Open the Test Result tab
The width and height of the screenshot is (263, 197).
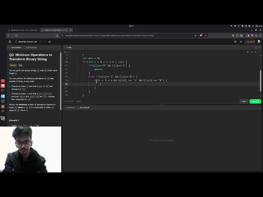click(x=83, y=108)
